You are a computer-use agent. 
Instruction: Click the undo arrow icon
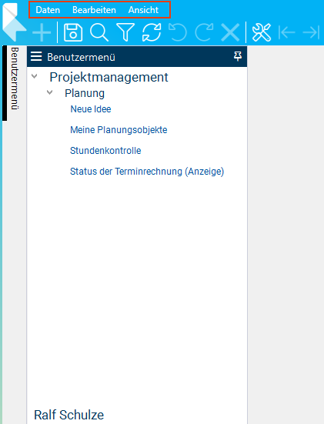point(178,32)
